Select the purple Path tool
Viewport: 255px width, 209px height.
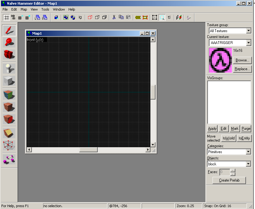(9, 159)
